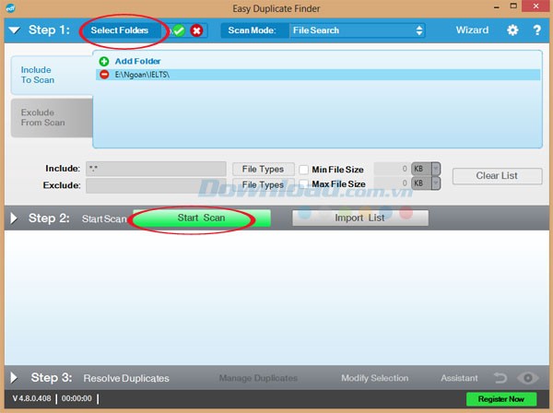This screenshot has height=413, width=553.
Task: Click the green plus Add Folder icon
Action: [104, 61]
